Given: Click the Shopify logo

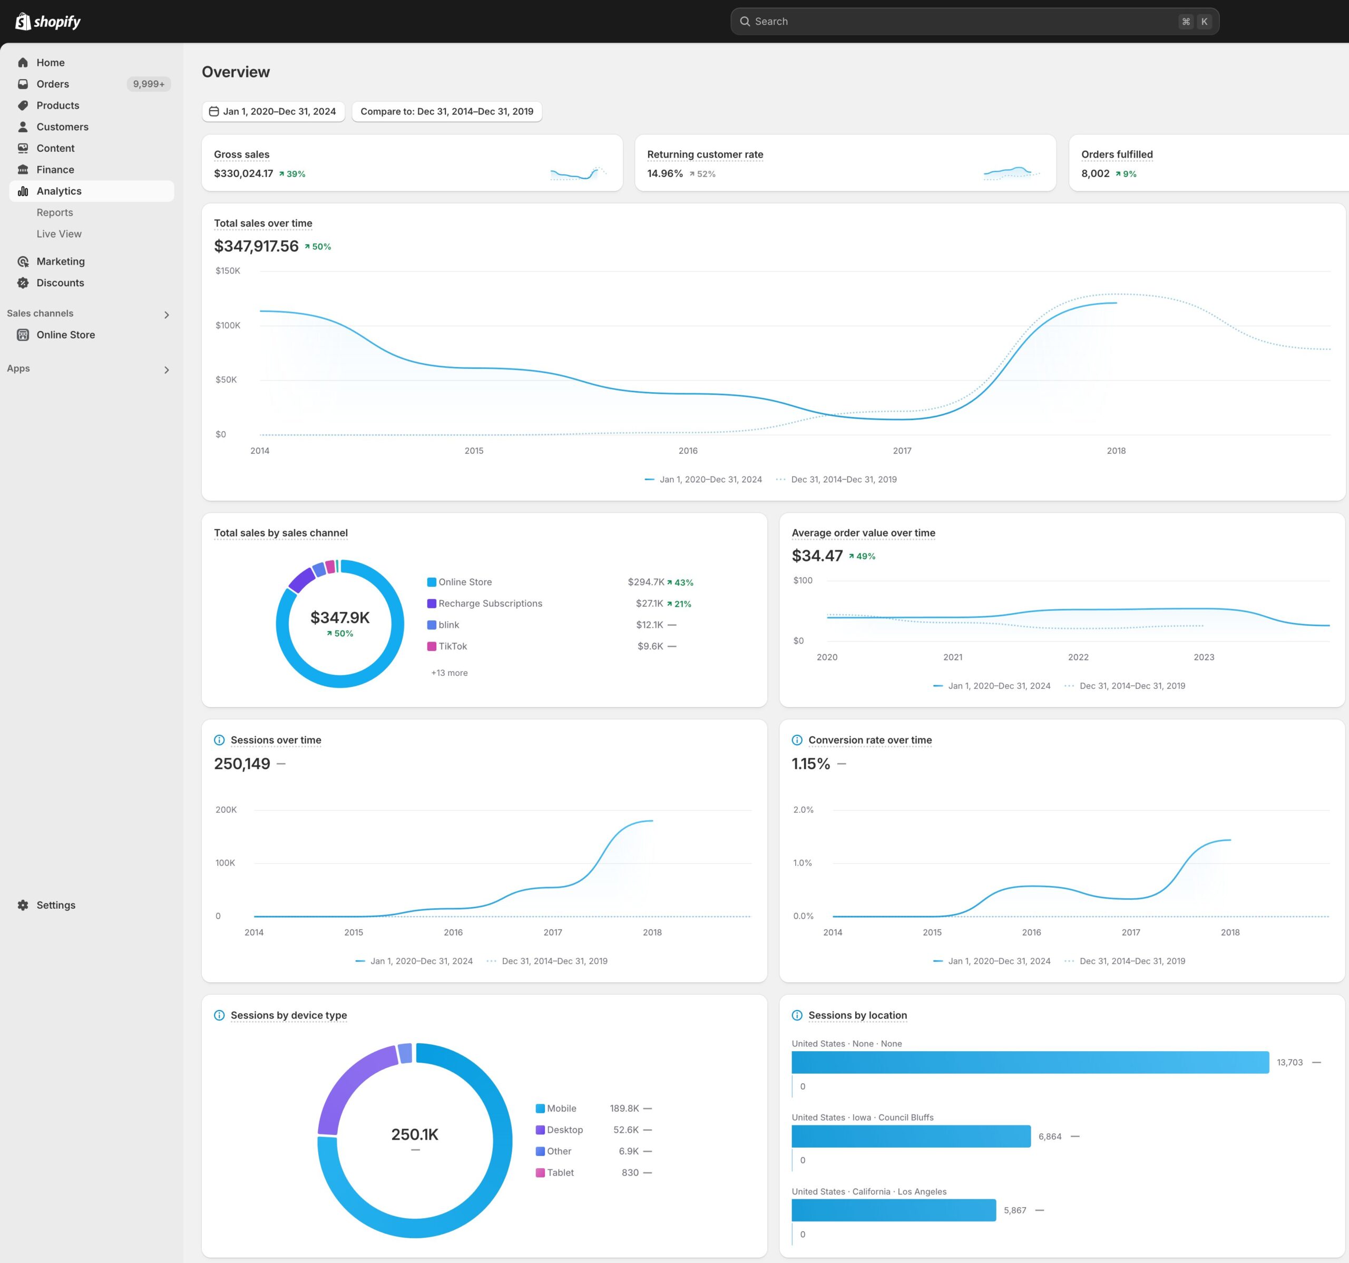Looking at the screenshot, I should pos(47,22).
